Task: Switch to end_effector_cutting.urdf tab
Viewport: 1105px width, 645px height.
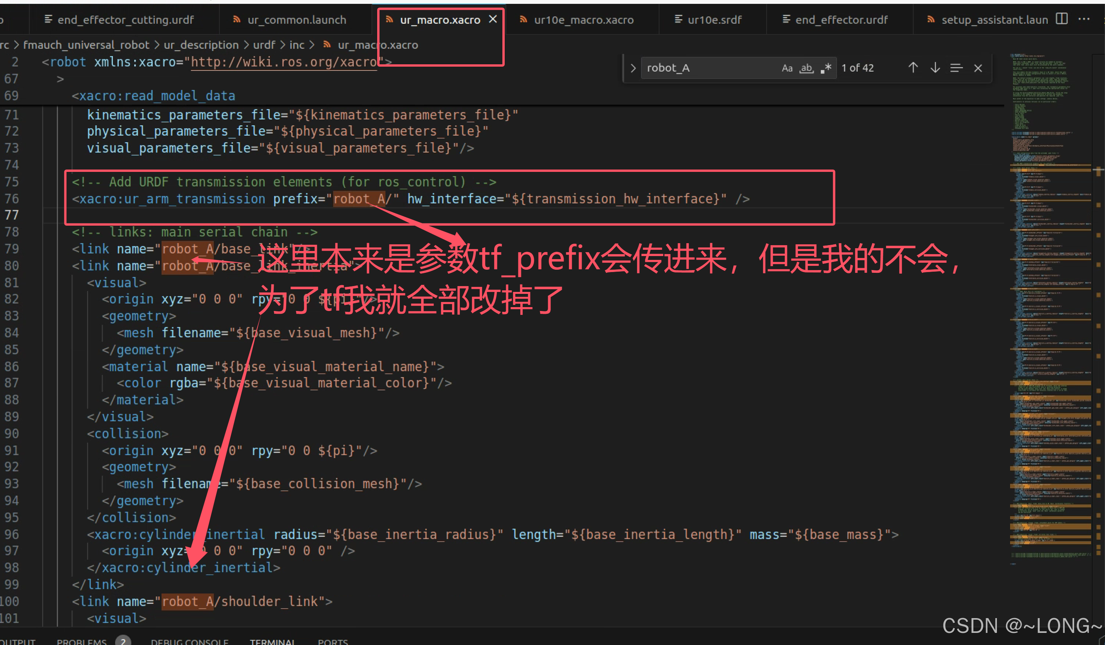Action: [126, 20]
